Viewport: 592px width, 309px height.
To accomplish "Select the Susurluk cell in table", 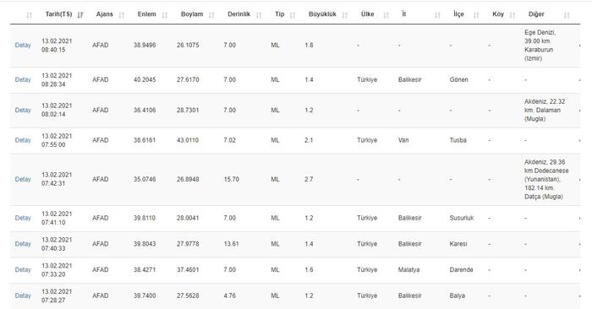I will coord(462,218).
